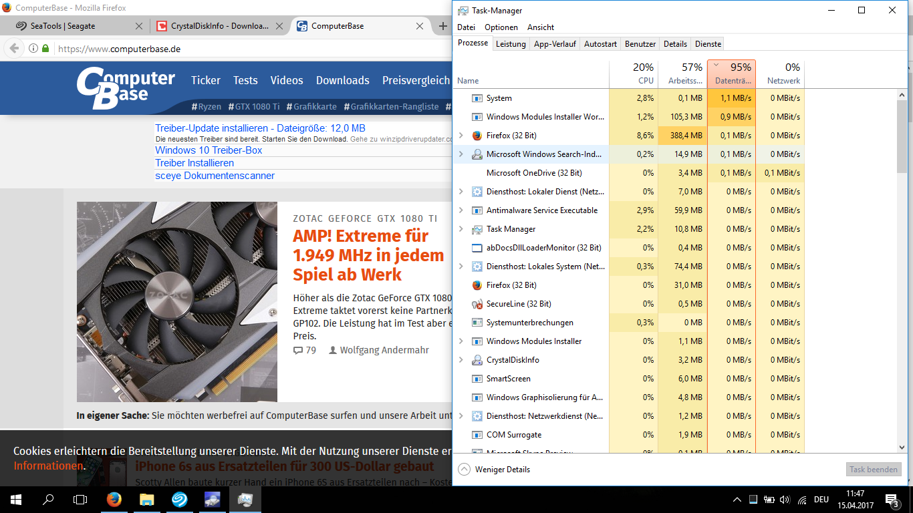The height and width of the screenshot is (513, 913).
Task: Open the Tests link on ComputerBase
Action: click(x=245, y=80)
